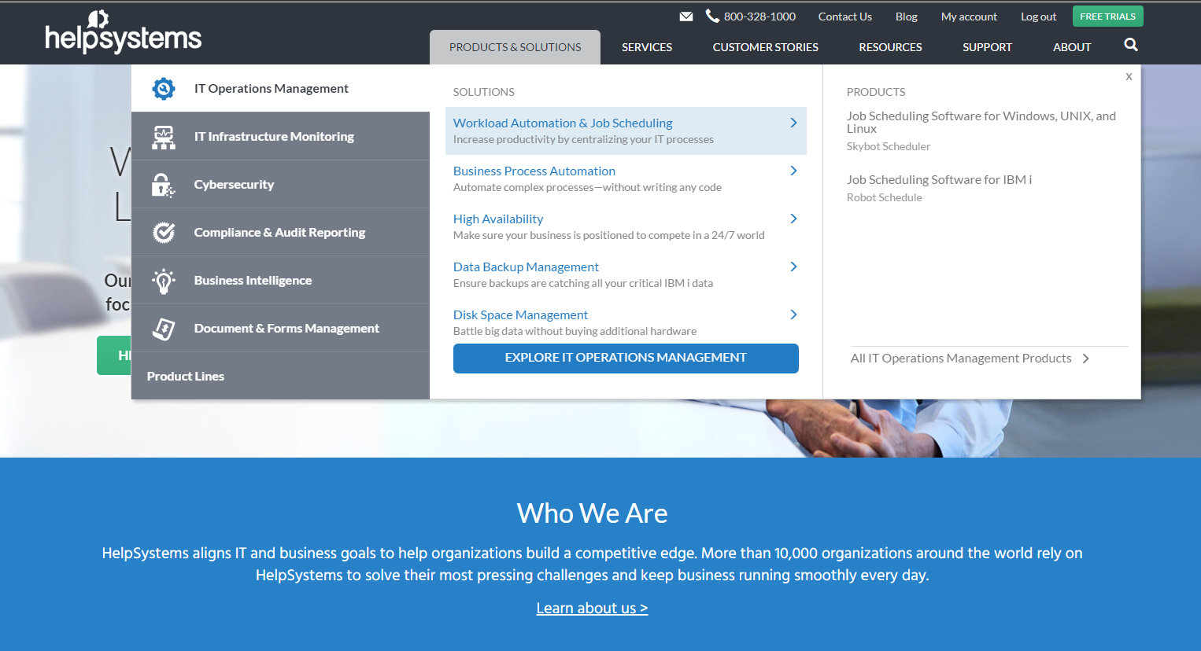Click the IT Operations Management gear icon
Viewport: 1201px width, 651px height.
click(164, 89)
